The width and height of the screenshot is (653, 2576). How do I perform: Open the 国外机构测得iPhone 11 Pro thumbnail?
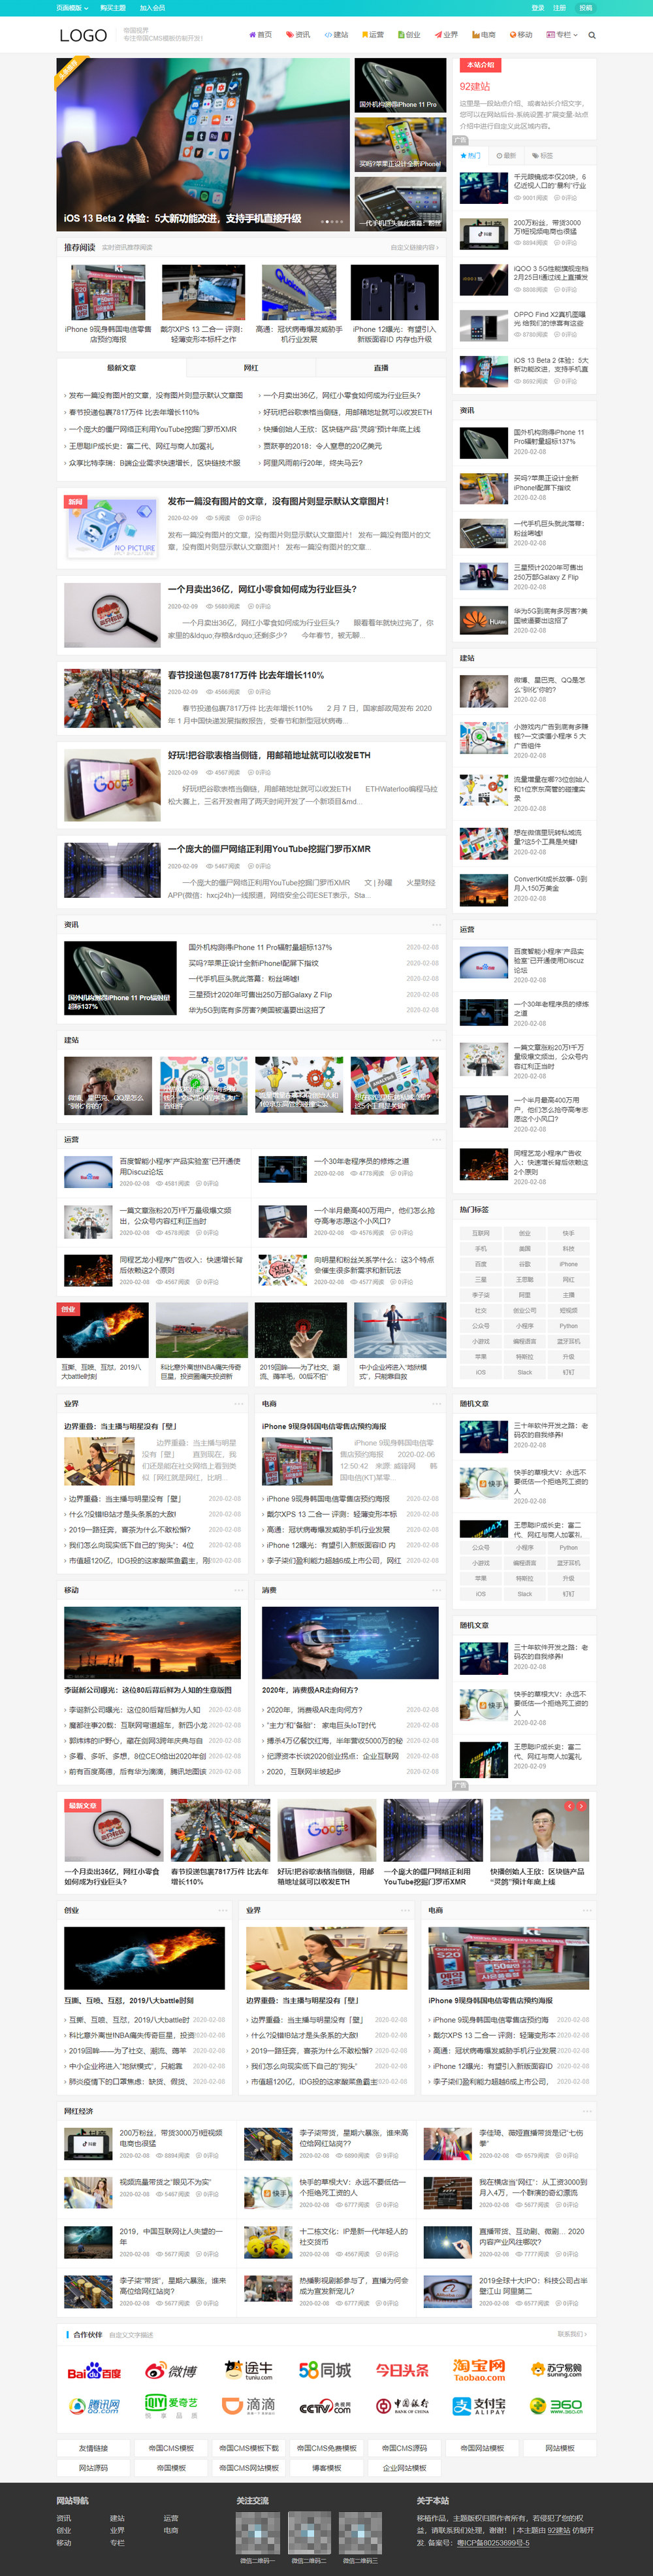[x=400, y=85]
